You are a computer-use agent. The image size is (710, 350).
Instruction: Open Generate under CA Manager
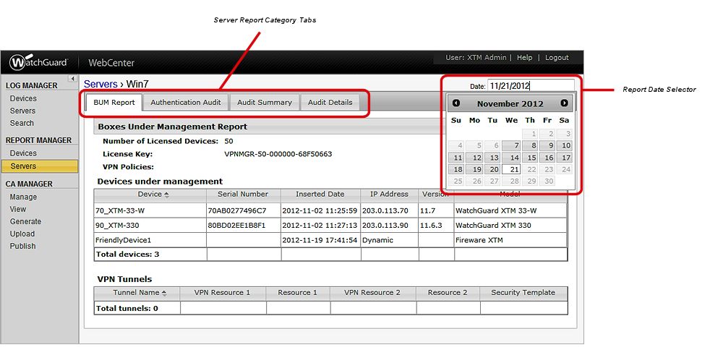pos(25,221)
